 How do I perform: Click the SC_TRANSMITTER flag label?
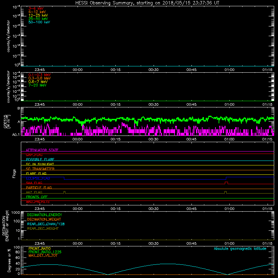point(40,169)
